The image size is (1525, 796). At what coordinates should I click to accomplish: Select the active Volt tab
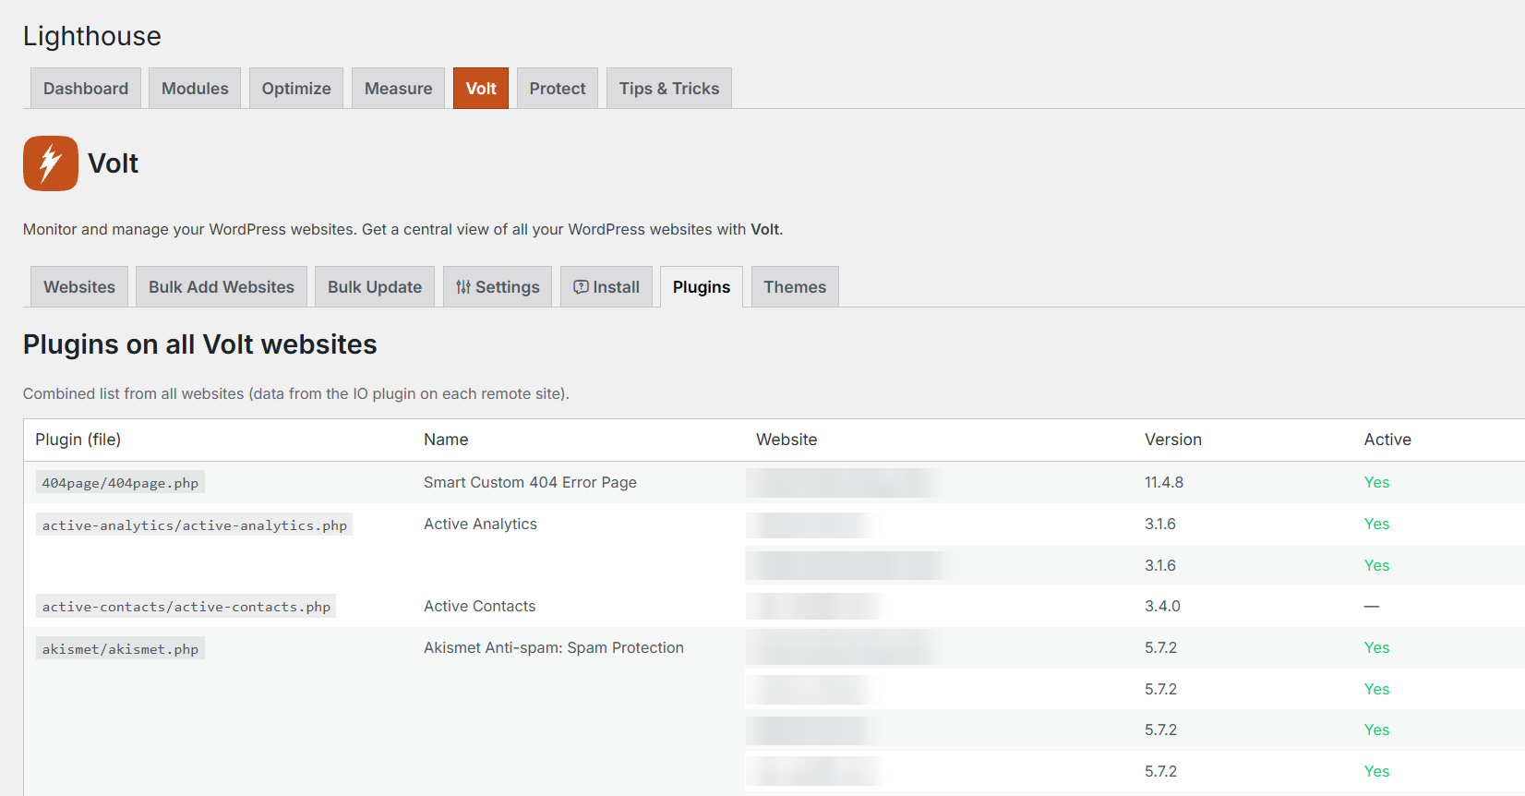point(481,89)
